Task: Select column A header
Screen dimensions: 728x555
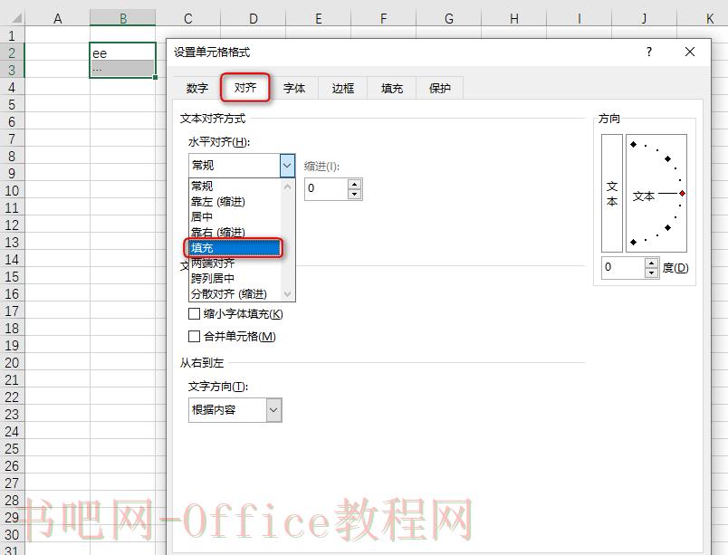Action: [x=57, y=19]
